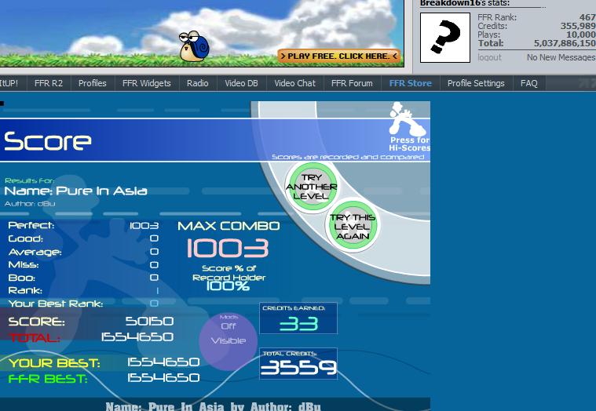Viewport: 596px width, 411px height.
Task: Open Profile Settings in navigation bar
Action: pyautogui.click(x=476, y=83)
